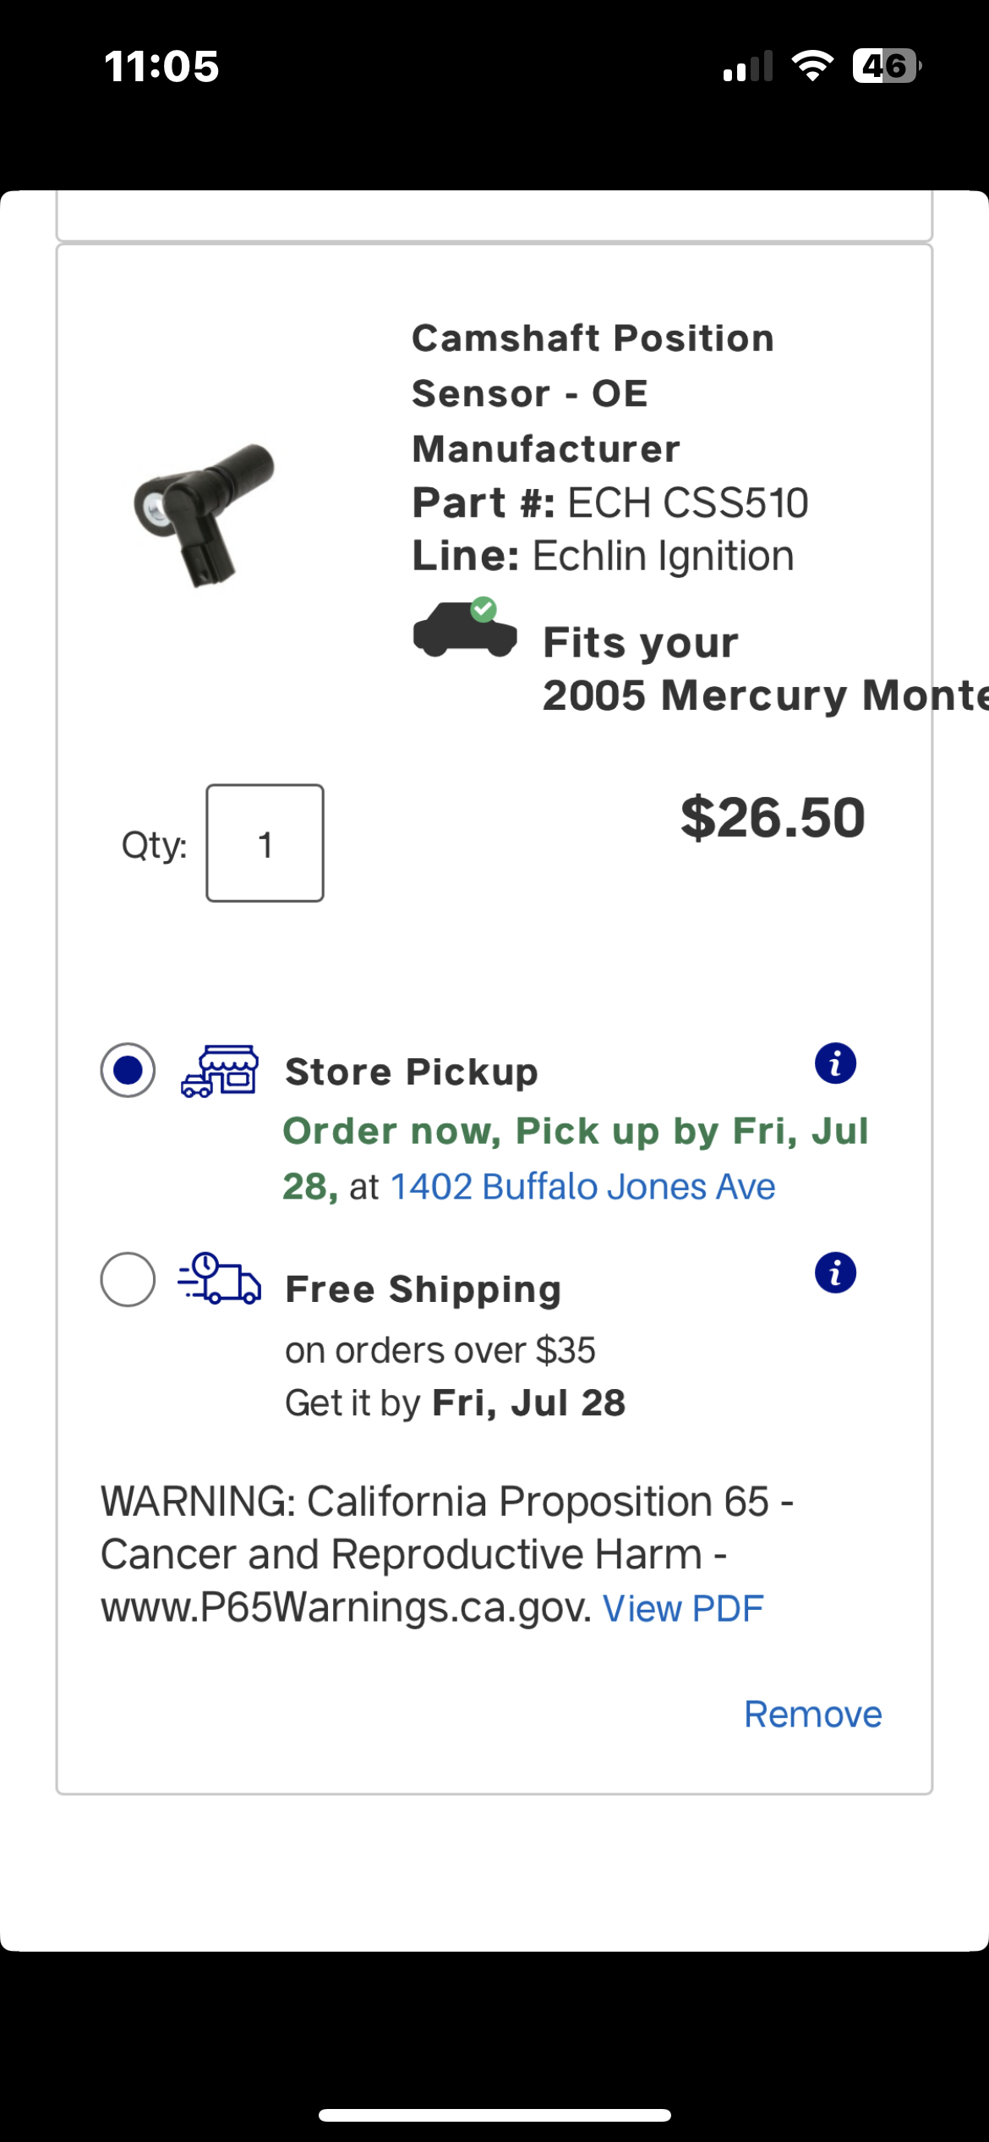Open the View PDF link
The height and width of the screenshot is (2142, 989).
683,1608
